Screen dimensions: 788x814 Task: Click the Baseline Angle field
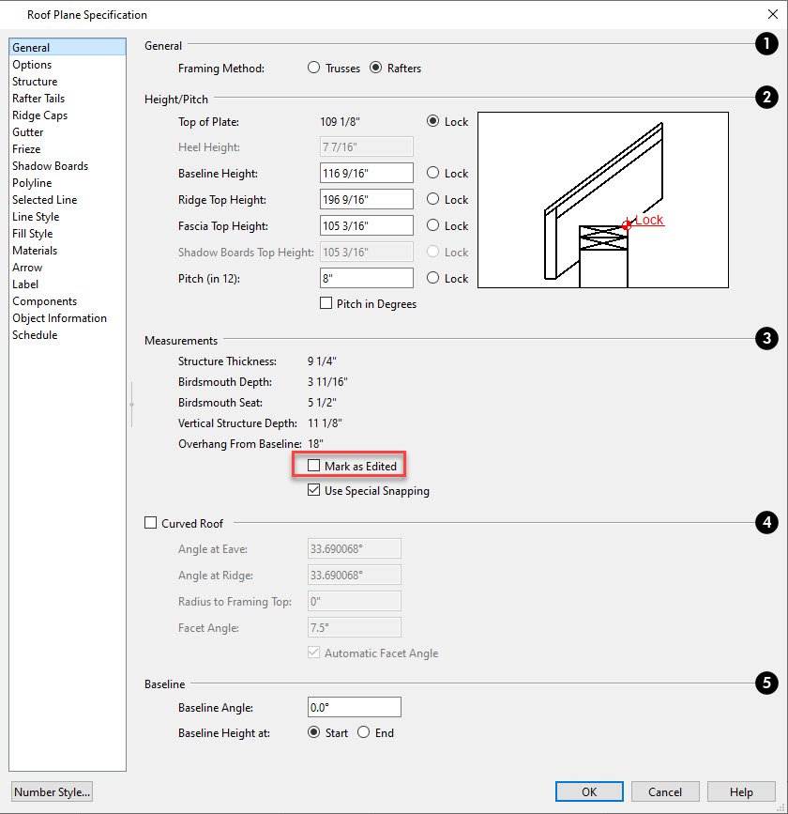tap(355, 707)
